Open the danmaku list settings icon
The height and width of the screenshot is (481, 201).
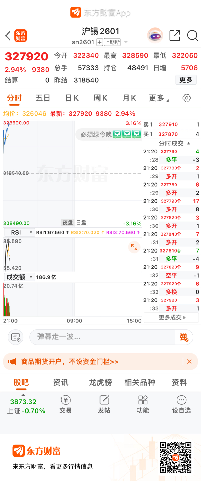click(16, 337)
